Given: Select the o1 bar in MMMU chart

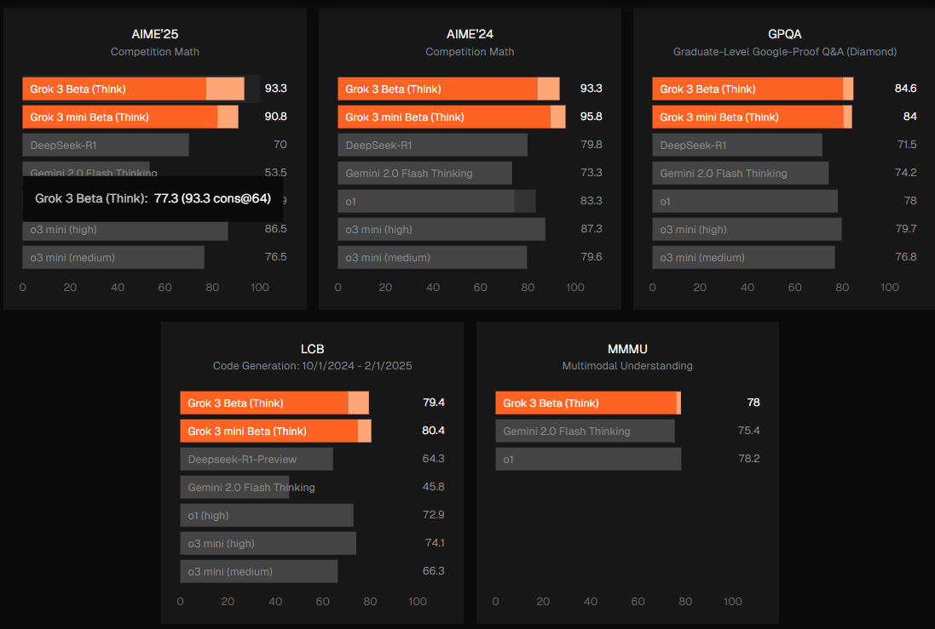Looking at the screenshot, I should (x=589, y=459).
